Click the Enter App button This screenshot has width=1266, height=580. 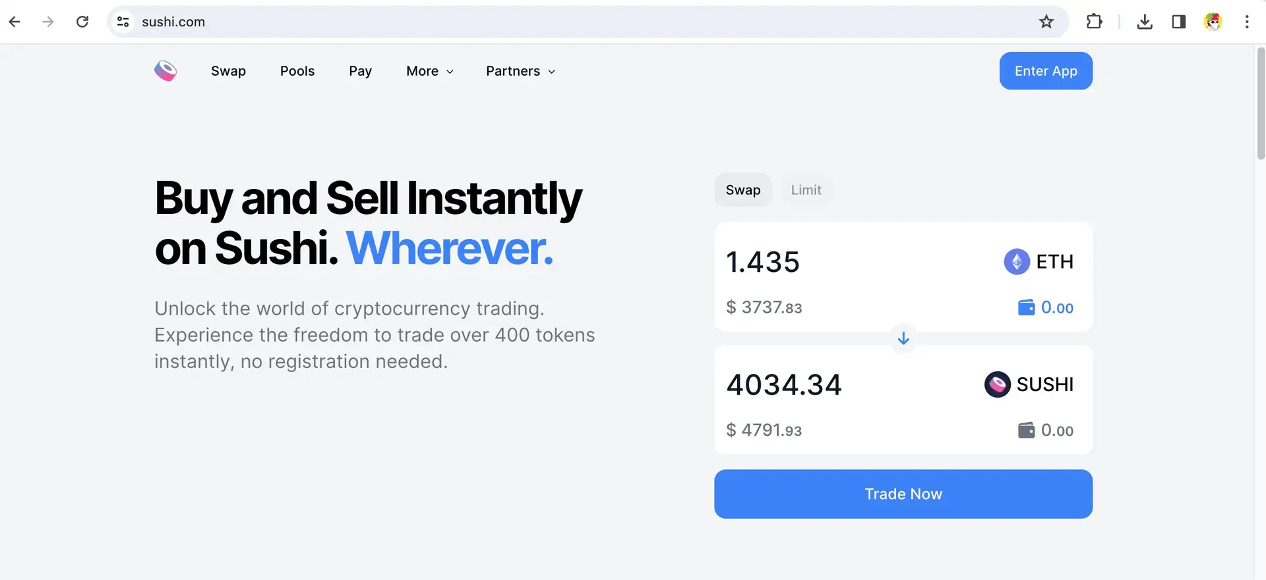tap(1046, 71)
